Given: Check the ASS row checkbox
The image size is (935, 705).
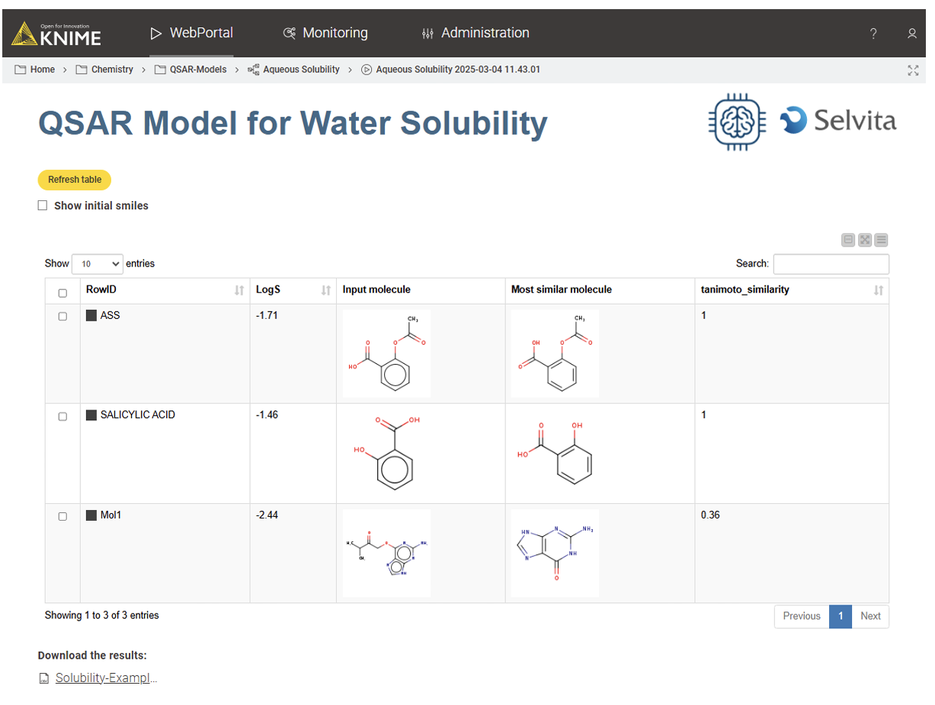Looking at the screenshot, I should 62,317.
